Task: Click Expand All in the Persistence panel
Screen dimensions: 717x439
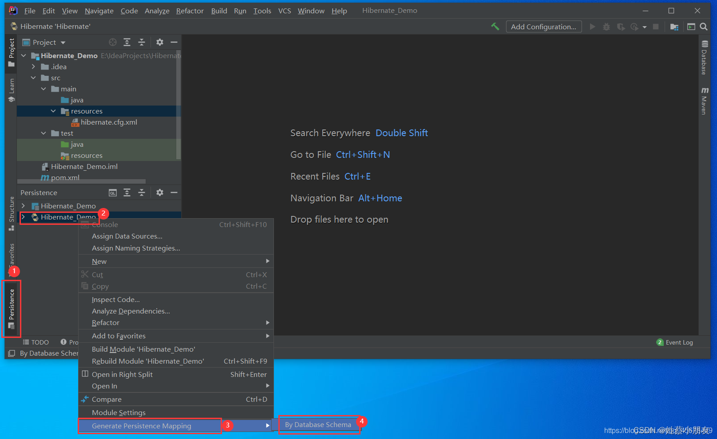Action: [127, 192]
